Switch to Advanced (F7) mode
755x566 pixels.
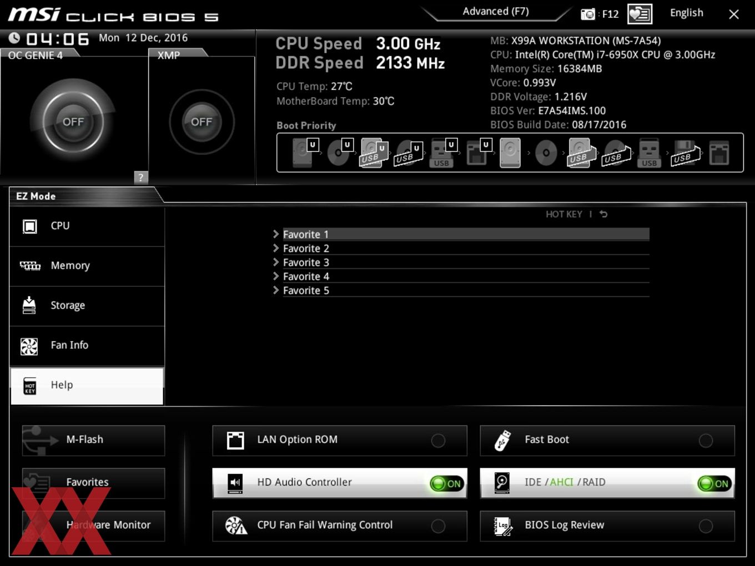coord(496,11)
